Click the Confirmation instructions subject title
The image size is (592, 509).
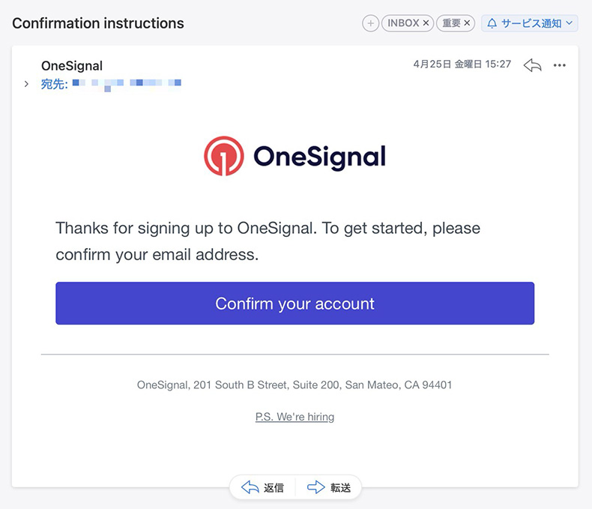tap(98, 23)
